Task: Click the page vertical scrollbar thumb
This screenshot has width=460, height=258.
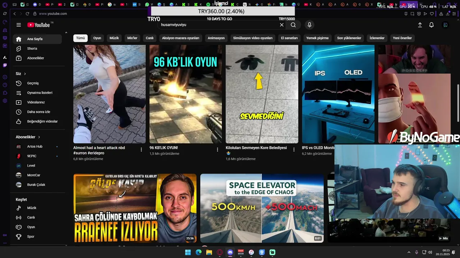Action: click(x=458, y=102)
